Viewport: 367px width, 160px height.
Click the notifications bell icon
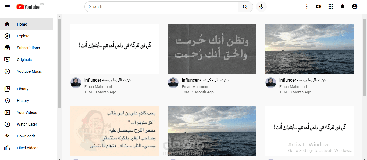(x=343, y=6)
